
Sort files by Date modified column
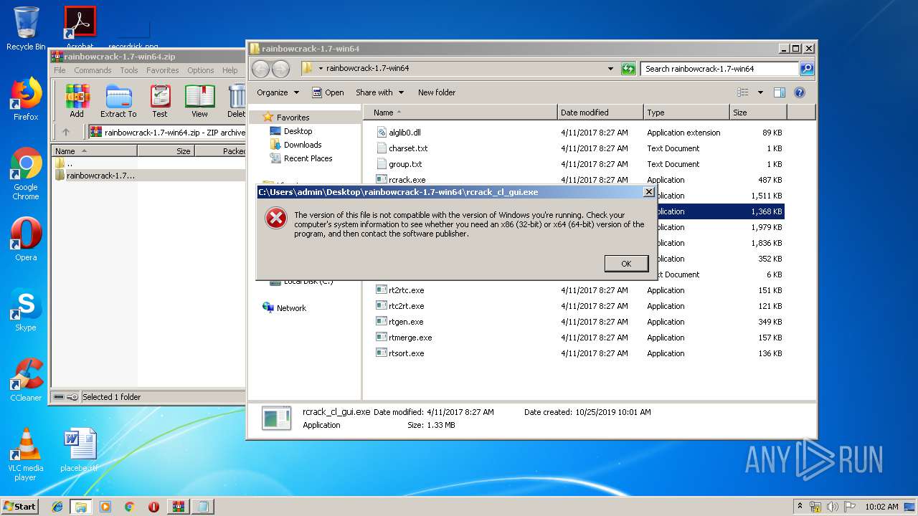point(600,113)
